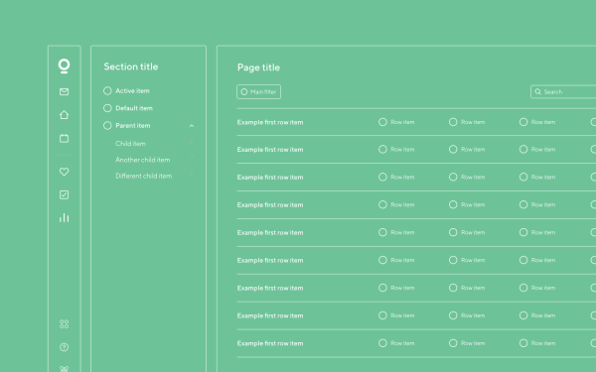Open the four-circle apps grid icon
The height and width of the screenshot is (372, 596).
point(65,323)
